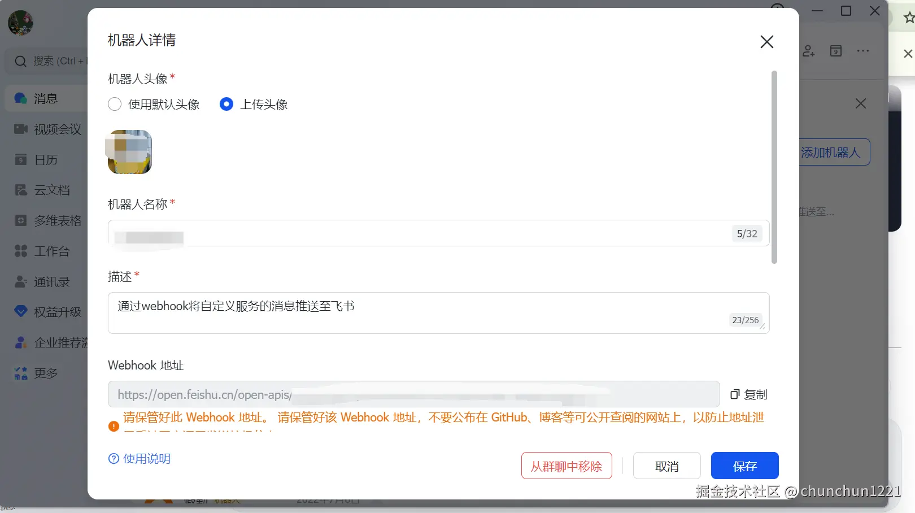
Task: Close the background robot panel
Action: point(861,103)
